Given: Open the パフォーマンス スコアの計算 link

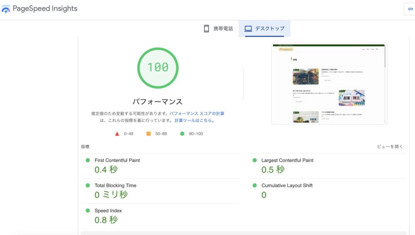Looking at the screenshot, I should coord(197,114).
